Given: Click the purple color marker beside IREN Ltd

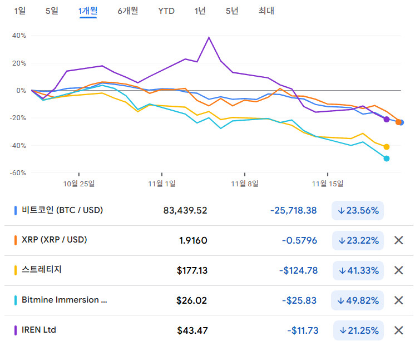Looking at the screenshot, I should (16, 330).
